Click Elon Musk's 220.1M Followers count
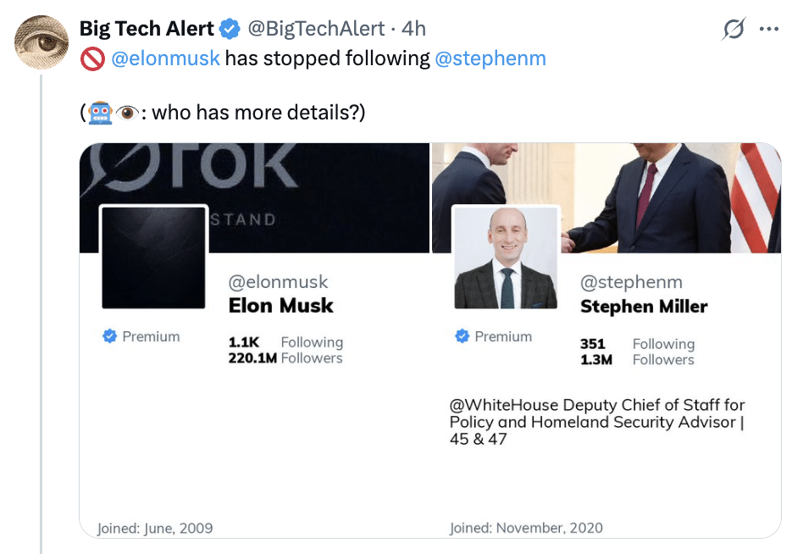 click(285, 358)
